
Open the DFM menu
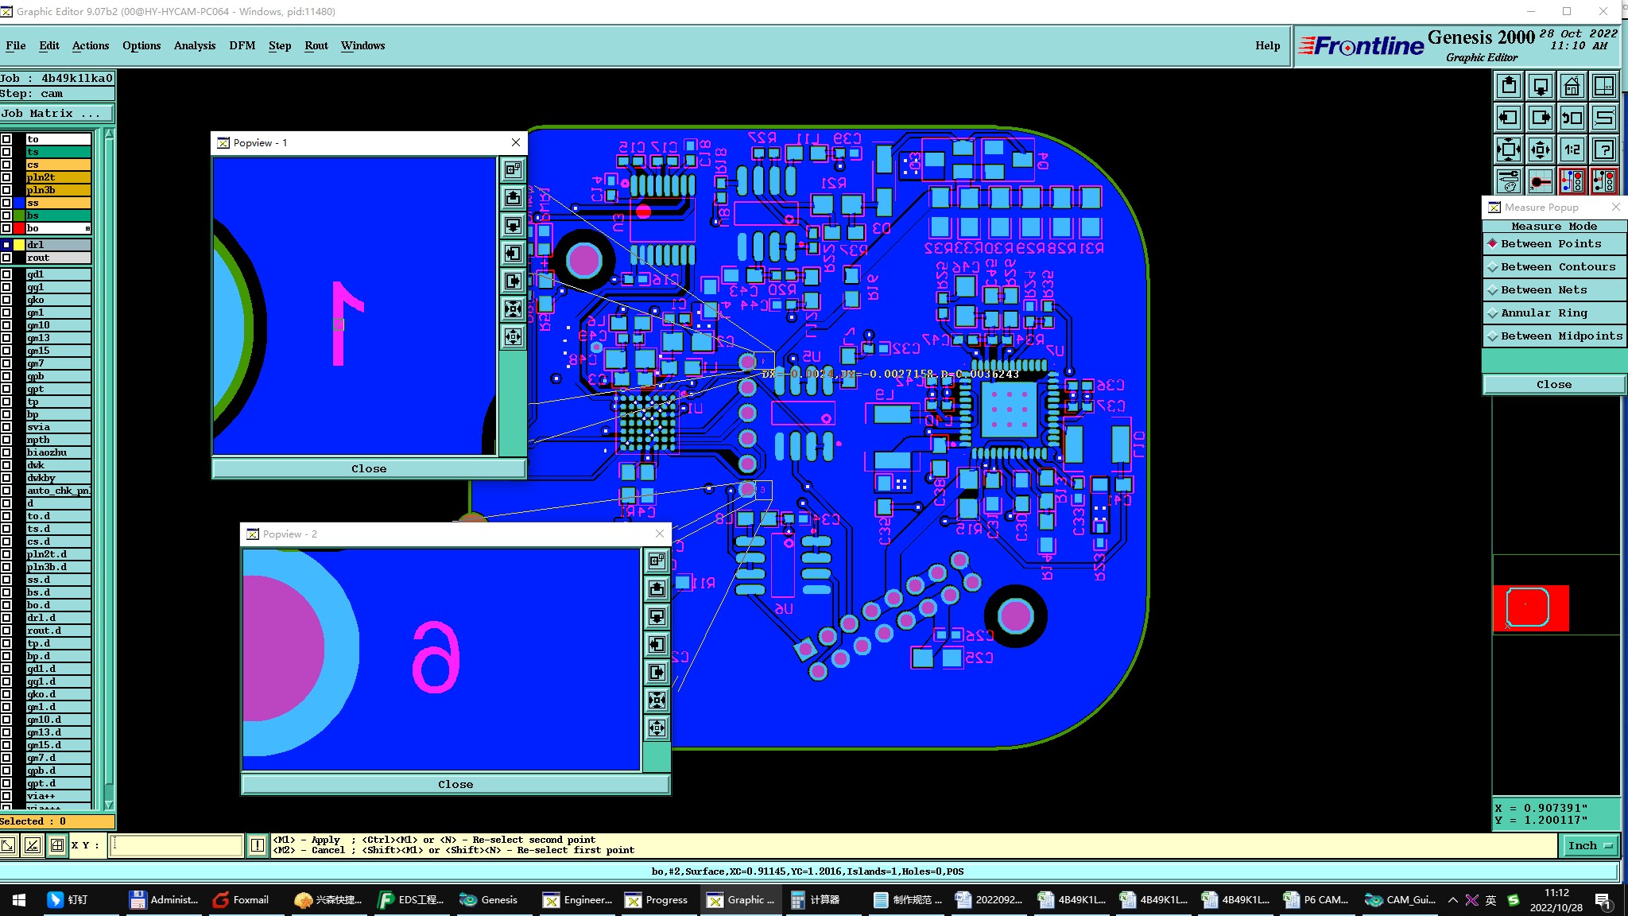pyautogui.click(x=242, y=45)
